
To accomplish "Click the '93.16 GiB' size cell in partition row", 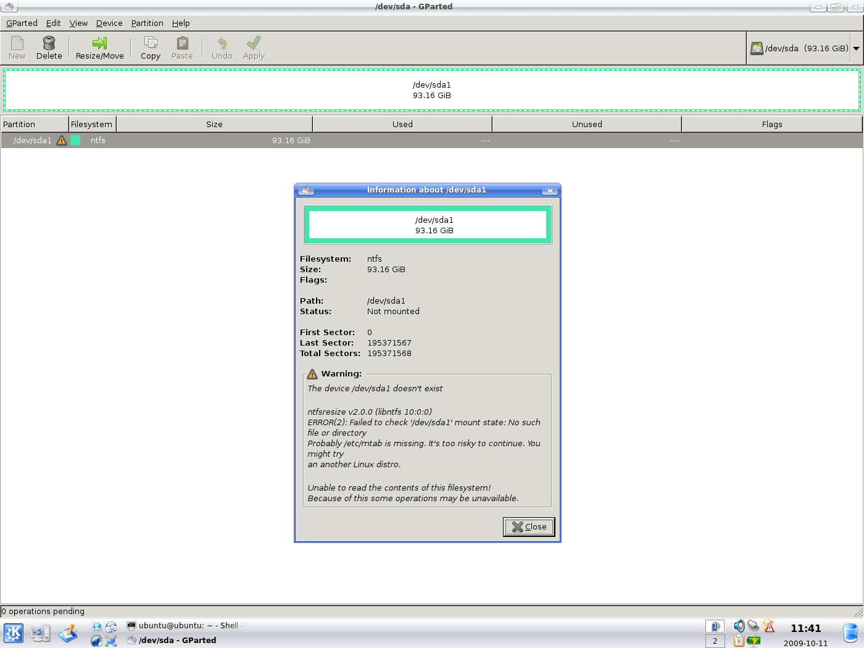I will [x=291, y=140].
